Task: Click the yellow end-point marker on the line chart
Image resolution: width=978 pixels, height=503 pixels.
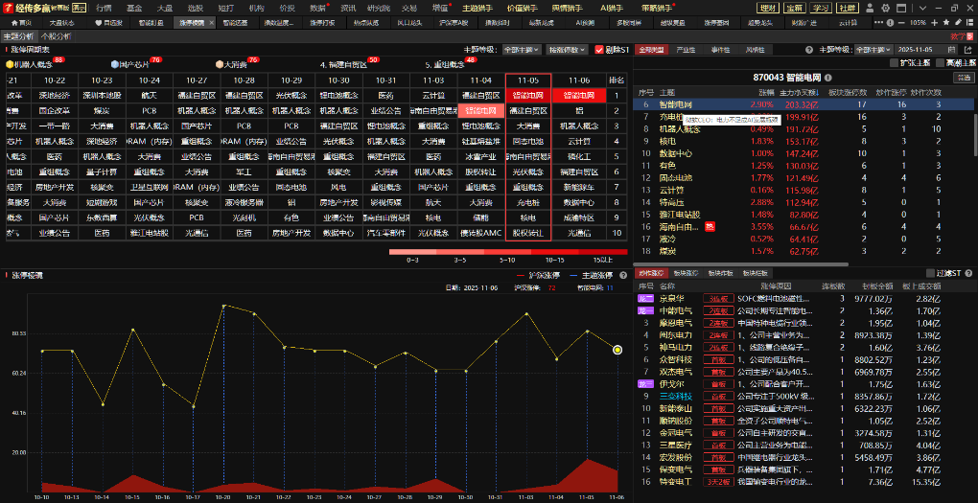Action: coord(617,350)
